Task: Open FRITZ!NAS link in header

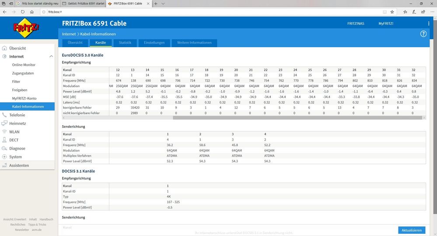Action: (356, 24)
